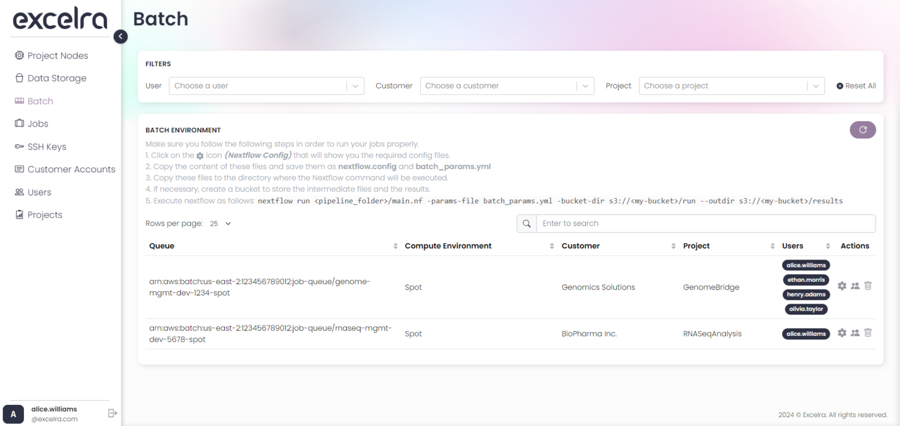Click the log out icon beside alice.williams
900x426 pixels.
(112, 413)
